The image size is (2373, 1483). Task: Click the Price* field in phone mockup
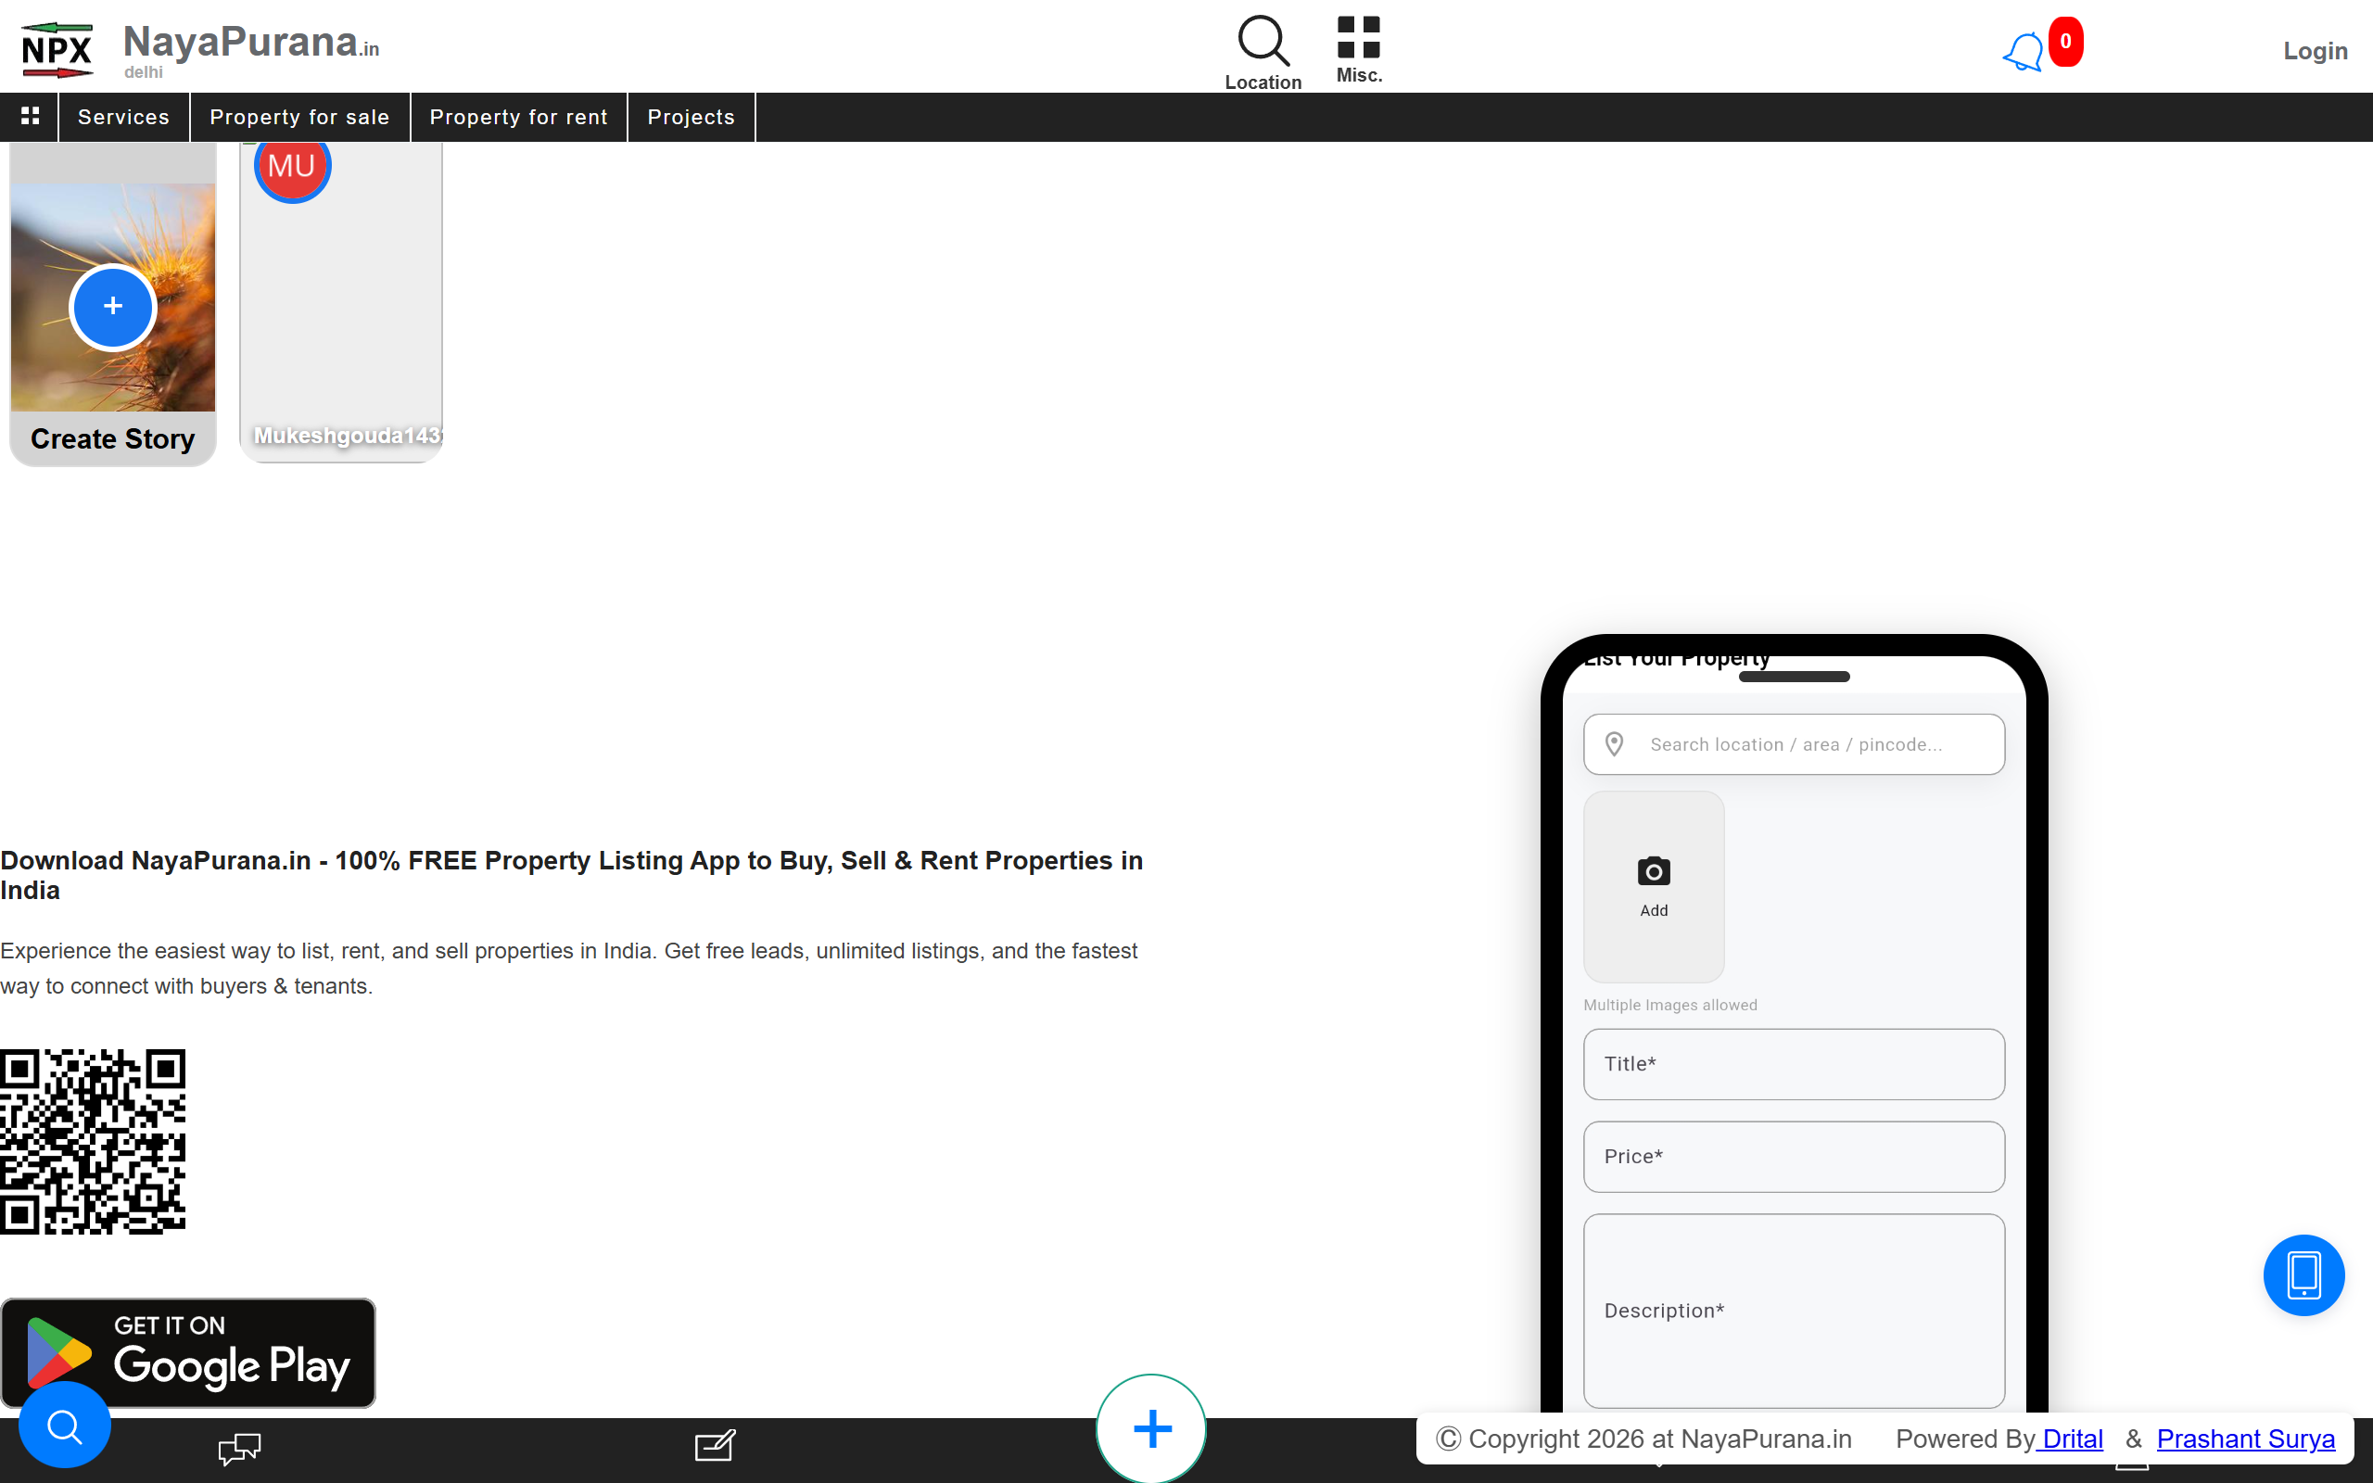[x=1795, y=1157]
